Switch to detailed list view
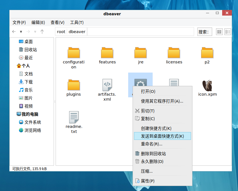 pos(228,32)
